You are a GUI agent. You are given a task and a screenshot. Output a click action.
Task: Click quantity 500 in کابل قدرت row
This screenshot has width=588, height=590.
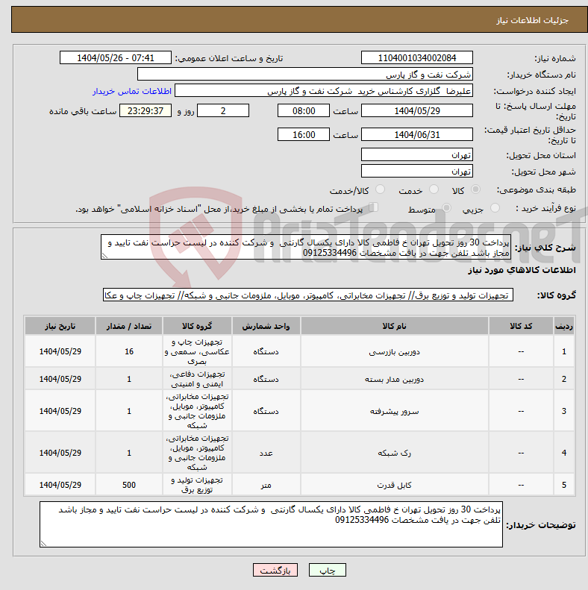pos(129,485)
